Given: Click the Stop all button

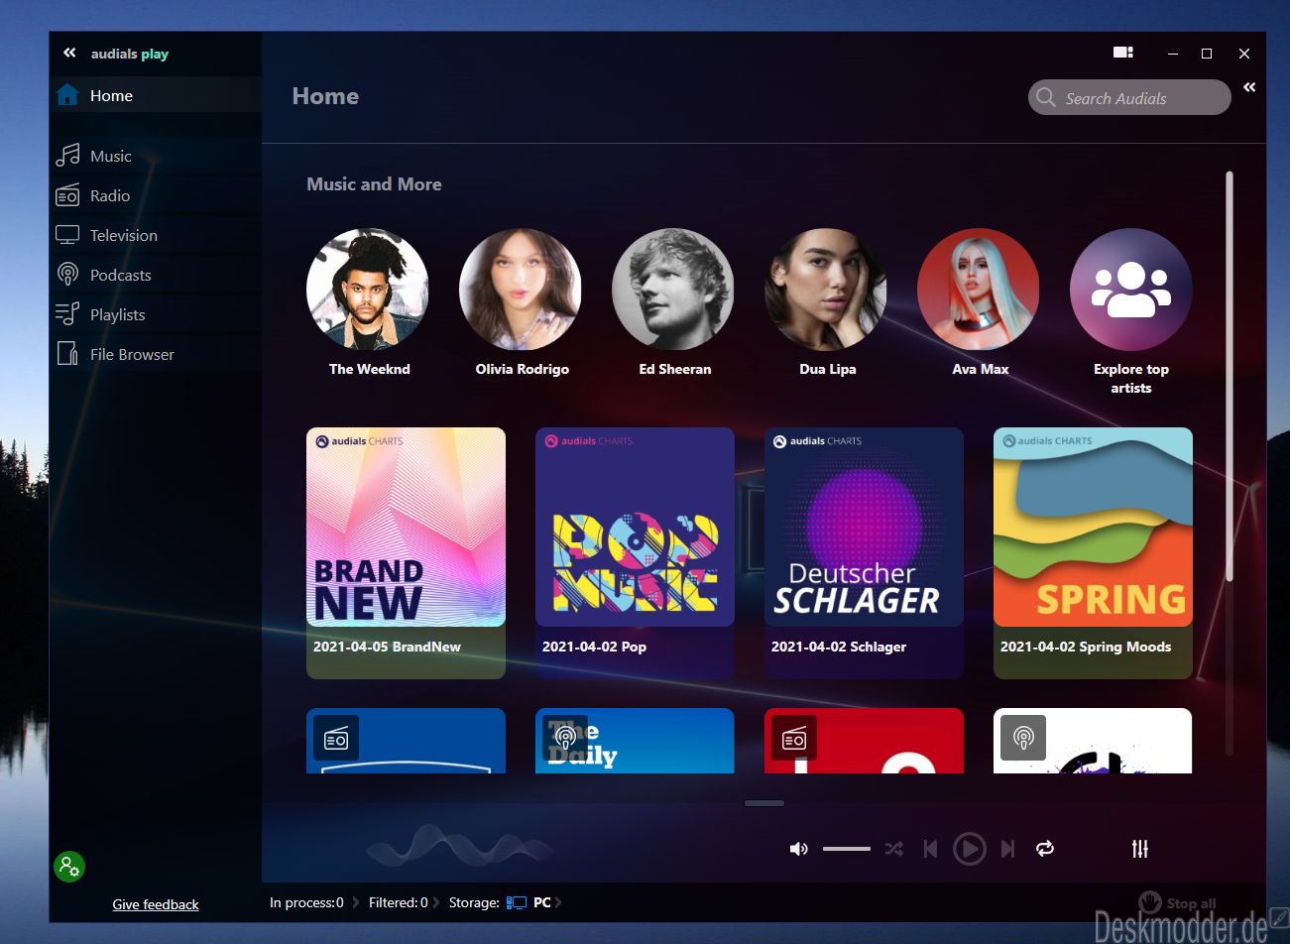Looking at the screenshot, I should [x=1178, y=902].
